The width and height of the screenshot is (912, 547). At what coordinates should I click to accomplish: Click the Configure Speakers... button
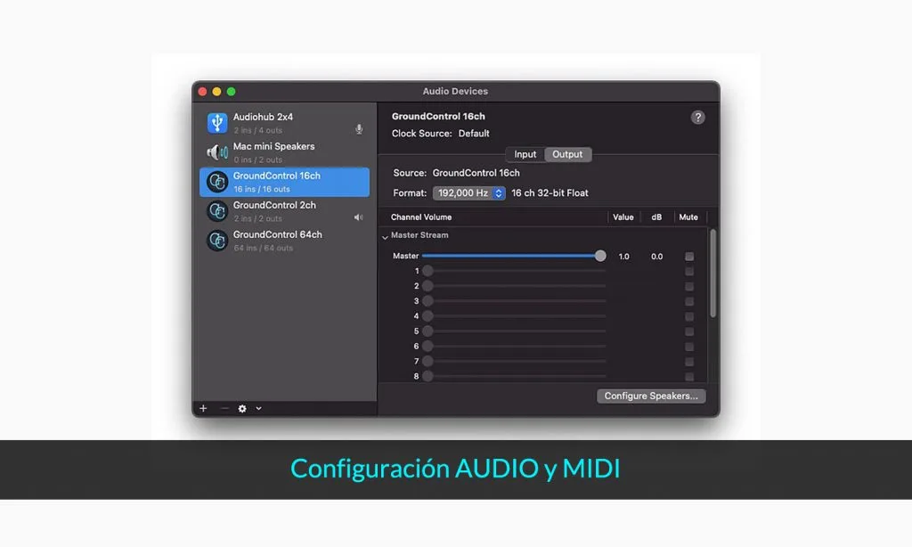tap(651, 396)
